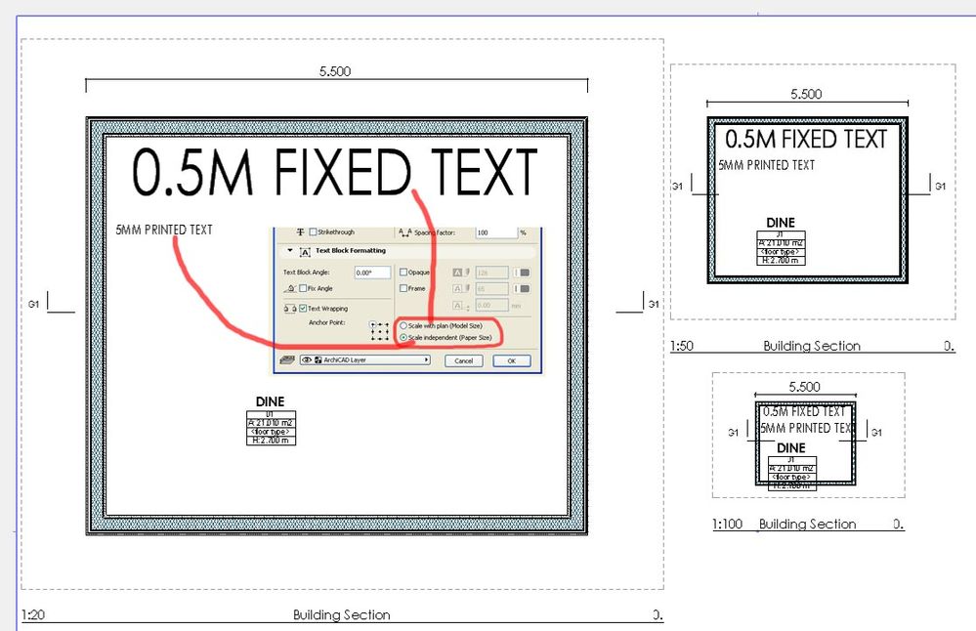The height and width of the screenshot is (631, 976).
Task: Select 0.5M FIXED TEXT in 1:100 drawing
Action: pyautogui.click(x=804, y=411)
